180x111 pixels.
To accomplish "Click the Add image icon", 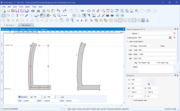I will click(x=94, y=15).
